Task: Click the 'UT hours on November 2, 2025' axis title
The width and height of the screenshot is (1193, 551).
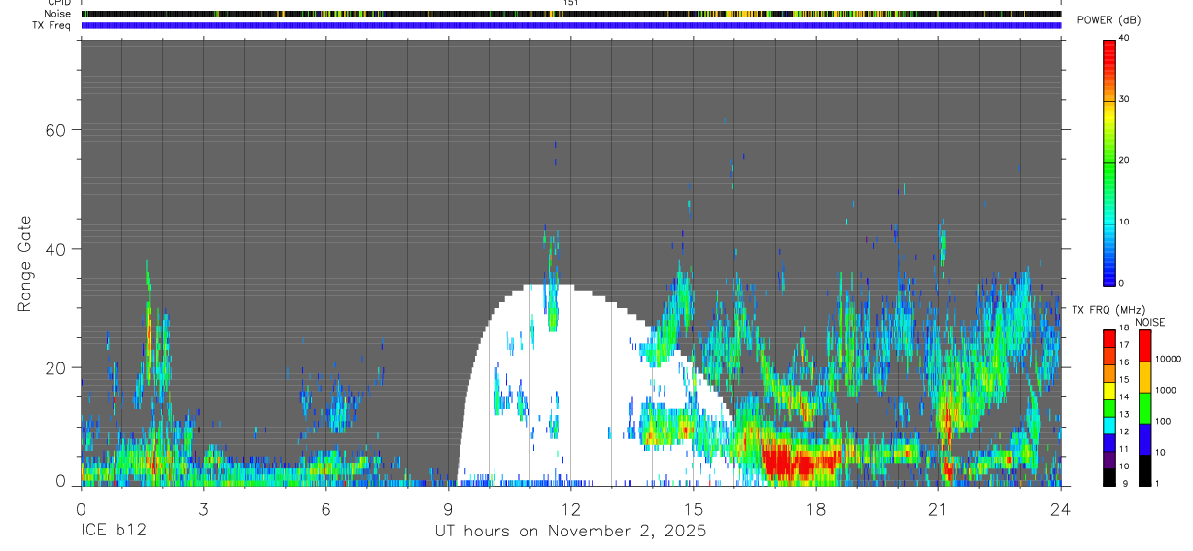Action: [x=570, y=532]
